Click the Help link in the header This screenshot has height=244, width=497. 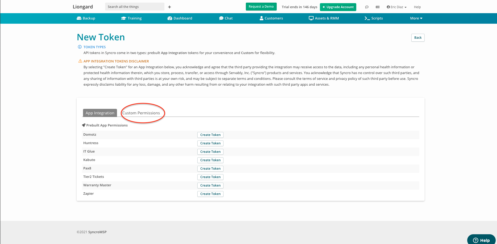pos(417,7)
